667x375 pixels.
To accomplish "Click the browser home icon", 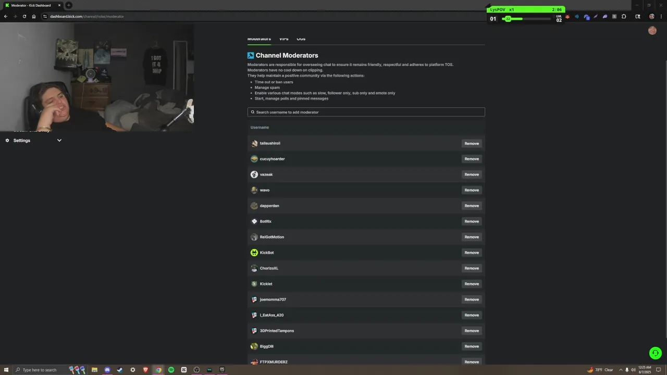I will (34, 16).
